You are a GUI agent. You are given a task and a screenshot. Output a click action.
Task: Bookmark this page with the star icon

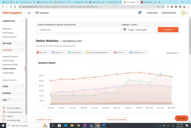pos(163,7)
